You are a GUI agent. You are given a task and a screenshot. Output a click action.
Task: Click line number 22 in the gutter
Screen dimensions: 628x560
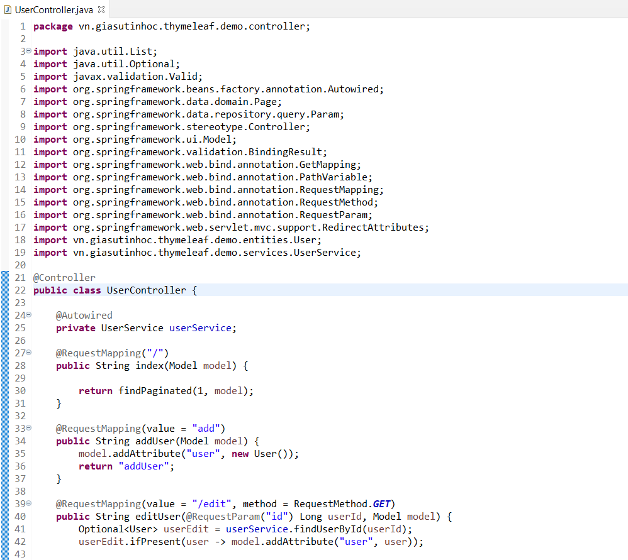[x=20, y=290]
